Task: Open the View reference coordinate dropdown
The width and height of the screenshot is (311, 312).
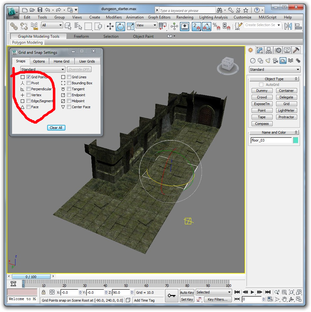Action: tap(146, 25)
